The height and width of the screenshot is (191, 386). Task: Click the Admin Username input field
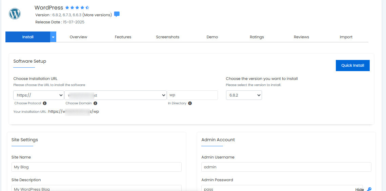click(x=286, y=167)
